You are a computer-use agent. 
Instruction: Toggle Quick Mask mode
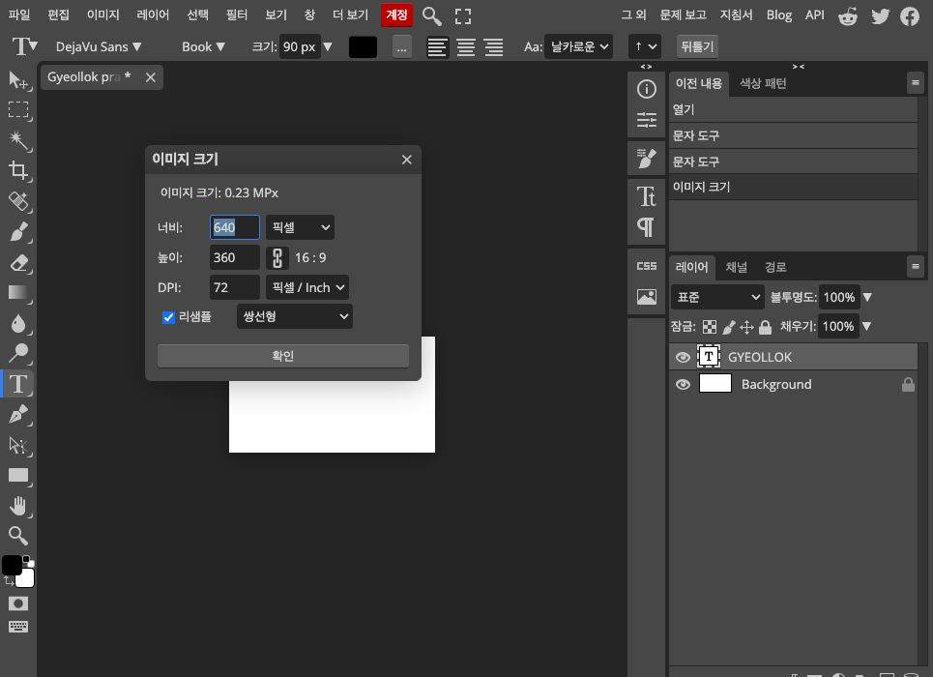click(18, 603)
